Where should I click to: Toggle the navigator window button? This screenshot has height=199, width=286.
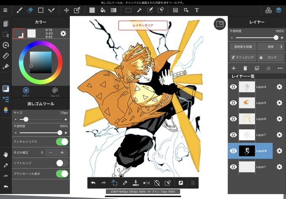pyautogui.click(x=220, y=24)
